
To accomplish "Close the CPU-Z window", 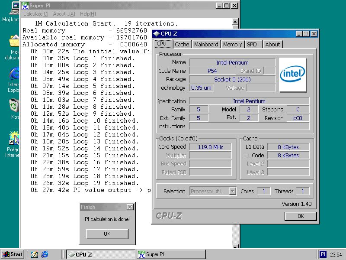I will [314, 34].
